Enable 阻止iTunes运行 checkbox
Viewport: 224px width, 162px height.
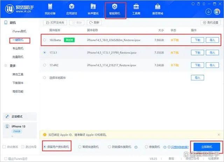tap(6, 159)
